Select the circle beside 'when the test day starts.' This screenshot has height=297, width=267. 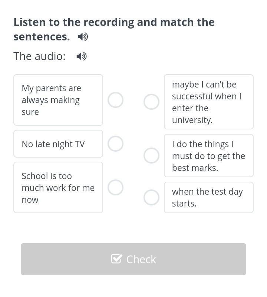[x=151, y=197]
